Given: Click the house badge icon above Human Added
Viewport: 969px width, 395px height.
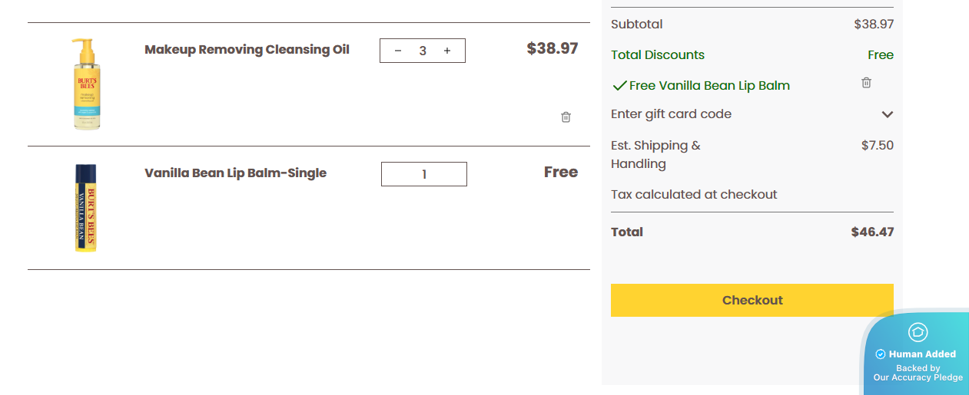Looking at the screenshot, I should (x=918, y=332).
